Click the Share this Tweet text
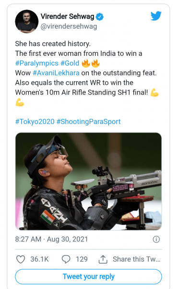Image resolution: width=178 pixels, height=289 pixels. click(137, 259)
